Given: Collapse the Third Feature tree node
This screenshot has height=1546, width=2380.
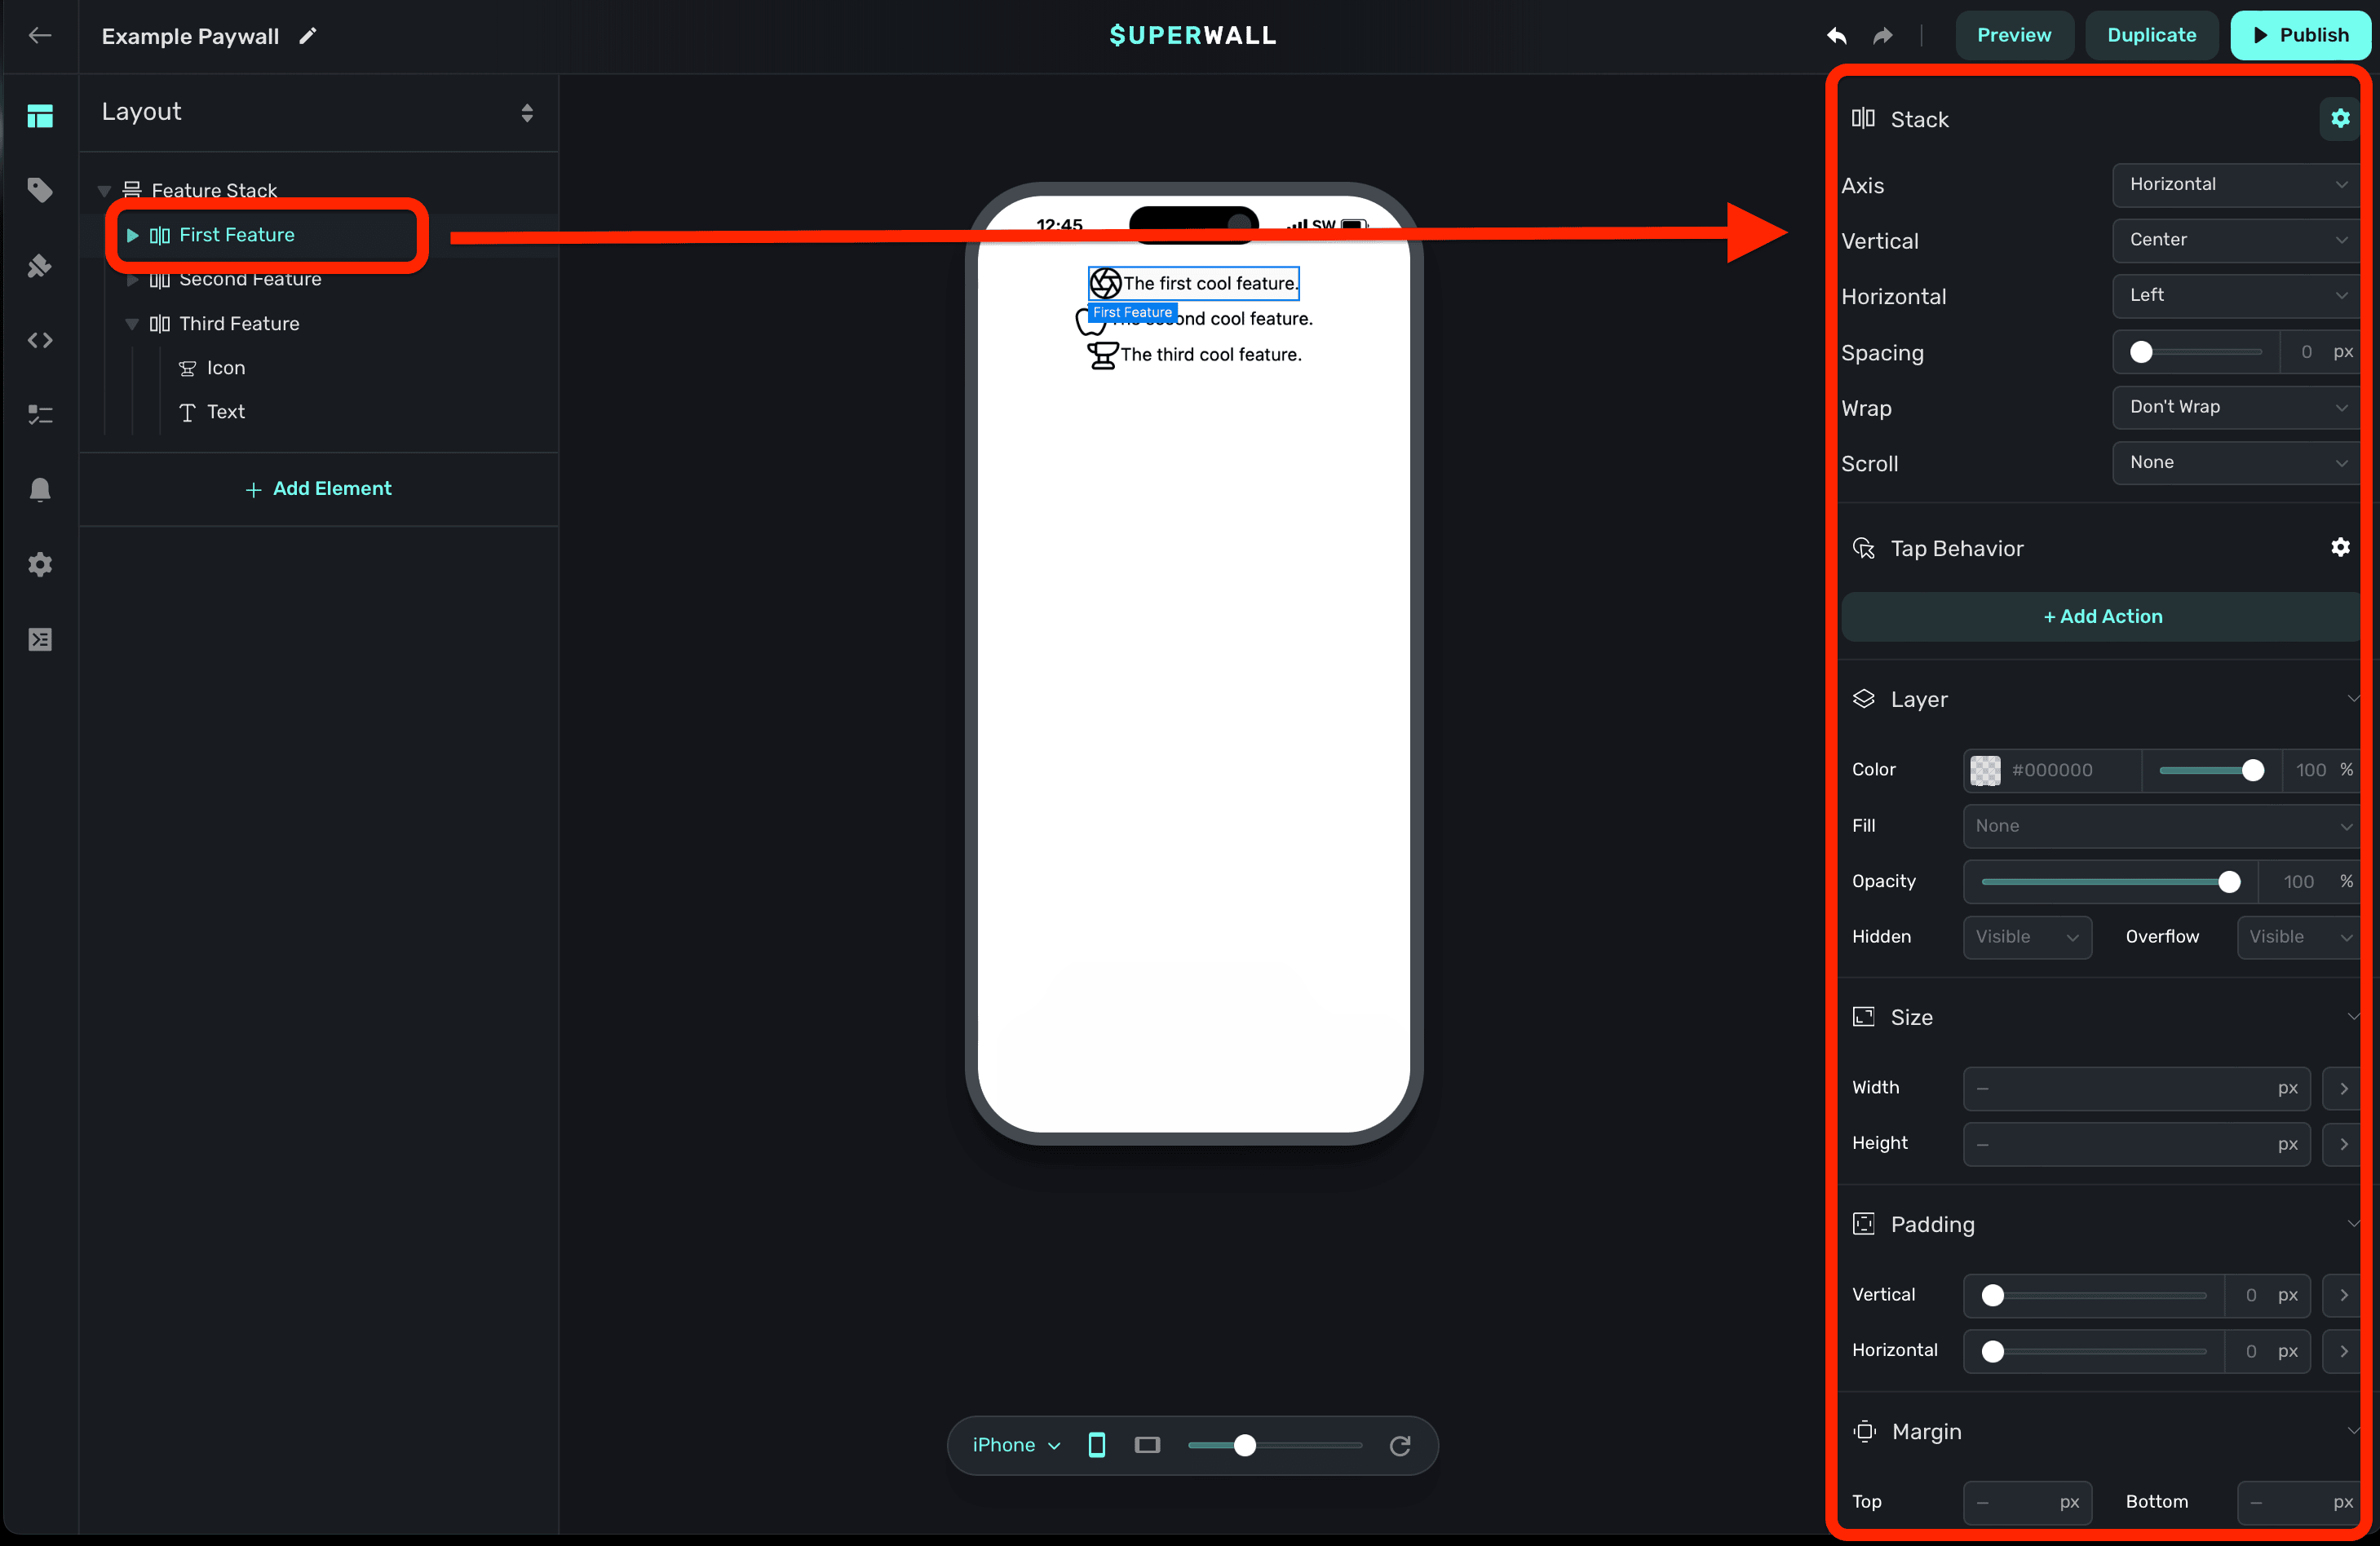Looking at the screenshot, I should [x=131, y=324].
